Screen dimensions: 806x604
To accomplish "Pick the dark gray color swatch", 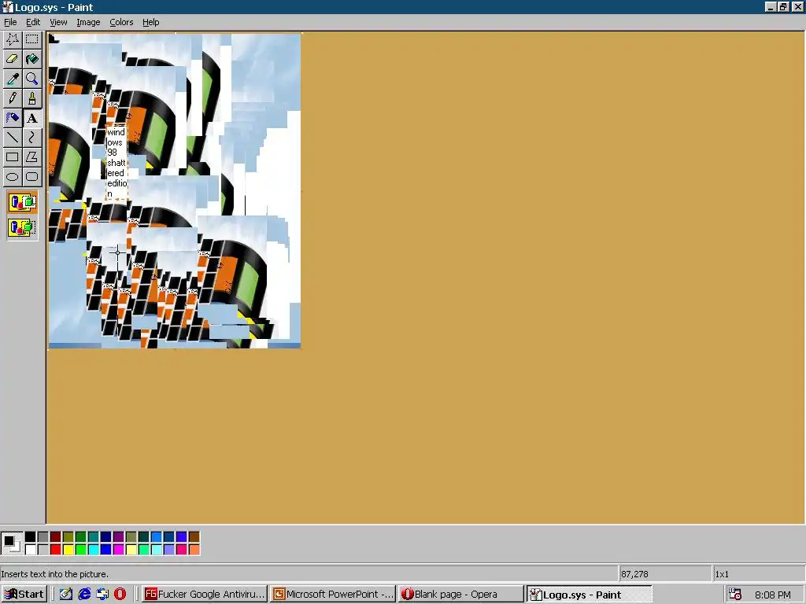I will coord(43,536).
